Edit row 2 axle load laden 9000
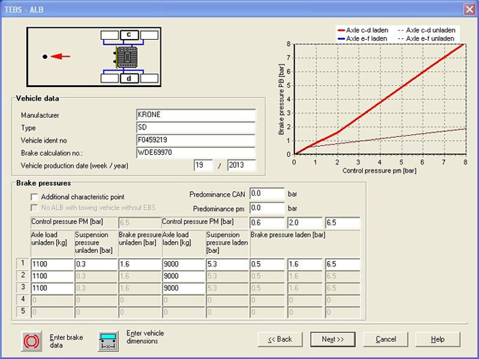This screenshot has height=359, width=479. pyautogui.click(x=183, y=276)
